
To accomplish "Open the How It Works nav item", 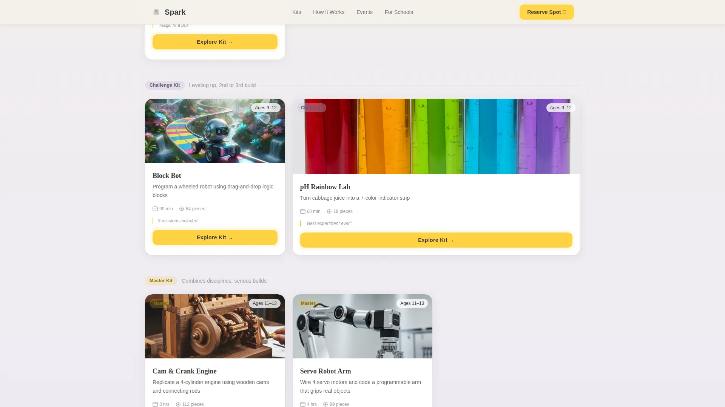I will (329, 12).
